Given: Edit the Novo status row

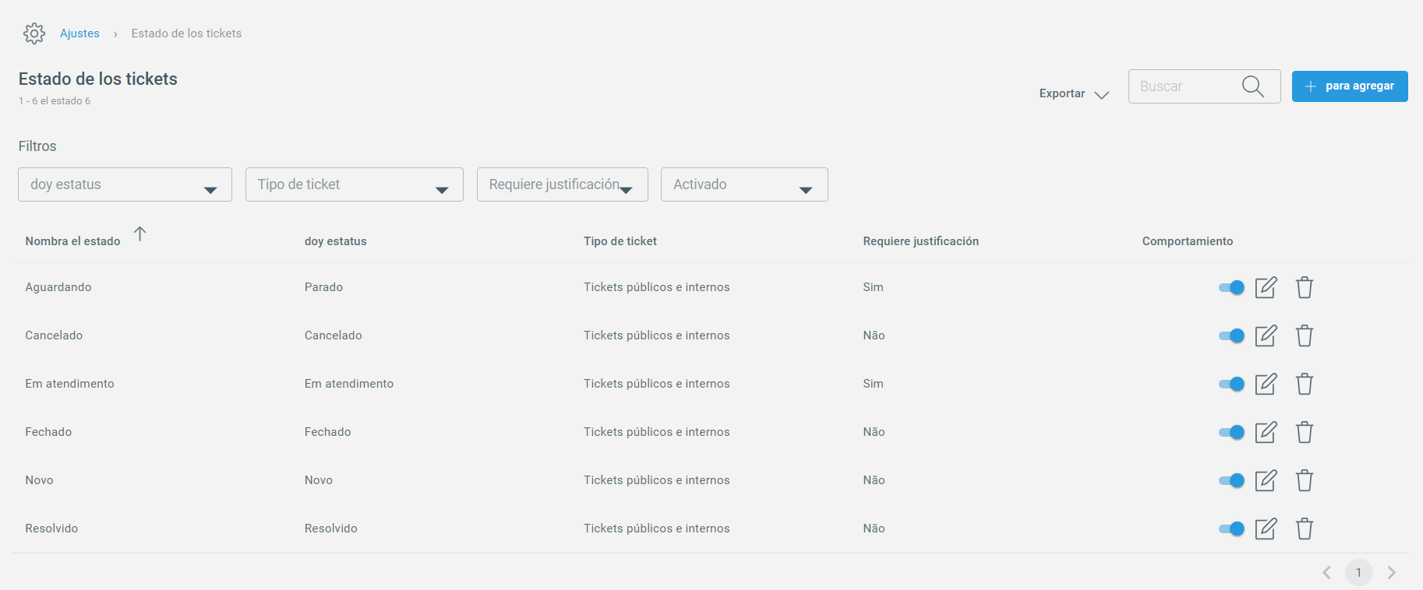Looking at the screenshot, I should [x=1266, y=480].
